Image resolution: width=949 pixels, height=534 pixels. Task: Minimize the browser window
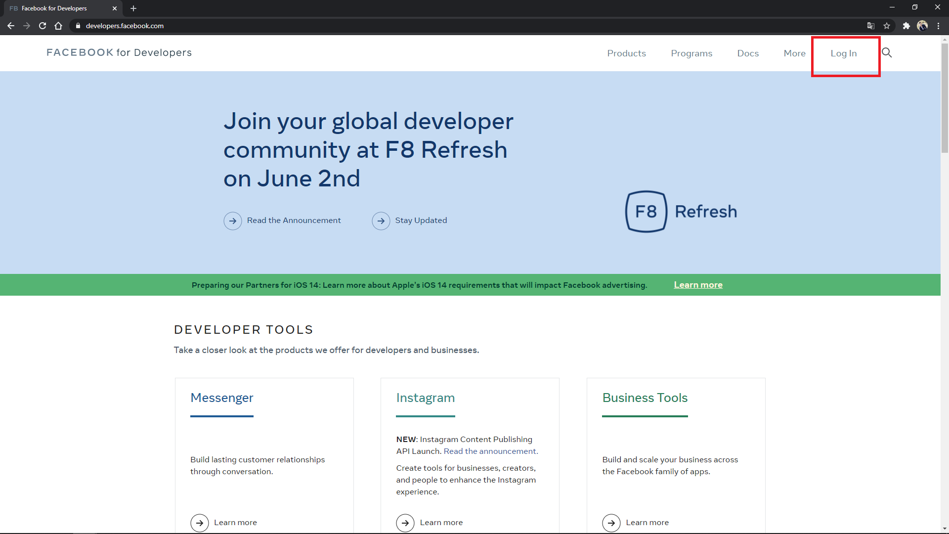(x=892, y=7)
